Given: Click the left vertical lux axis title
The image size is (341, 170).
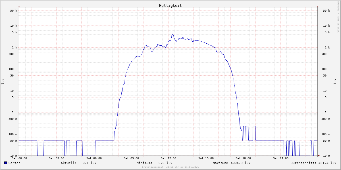Looking at the screenshot, I should click(x=3, y=81).
